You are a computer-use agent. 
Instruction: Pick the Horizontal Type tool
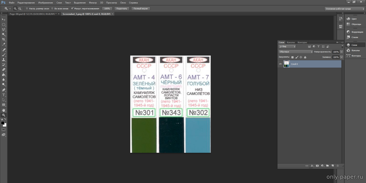click(x=4, y=95)
